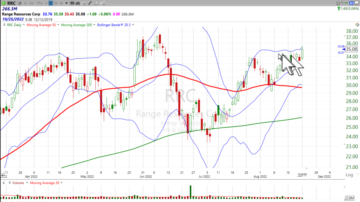Click the Aug 2022 time axis label
Screen dimensions: 360x202
[x=260, y=177]
